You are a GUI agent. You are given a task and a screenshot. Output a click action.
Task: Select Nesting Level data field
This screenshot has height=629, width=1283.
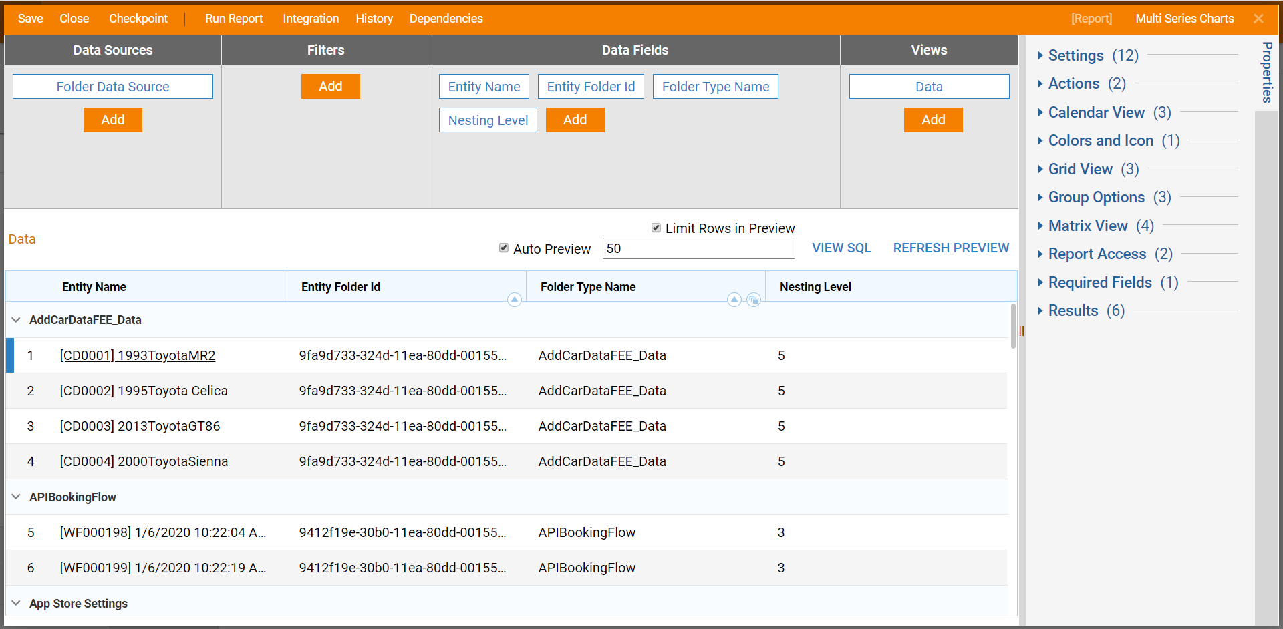click(x=488, y=120)
